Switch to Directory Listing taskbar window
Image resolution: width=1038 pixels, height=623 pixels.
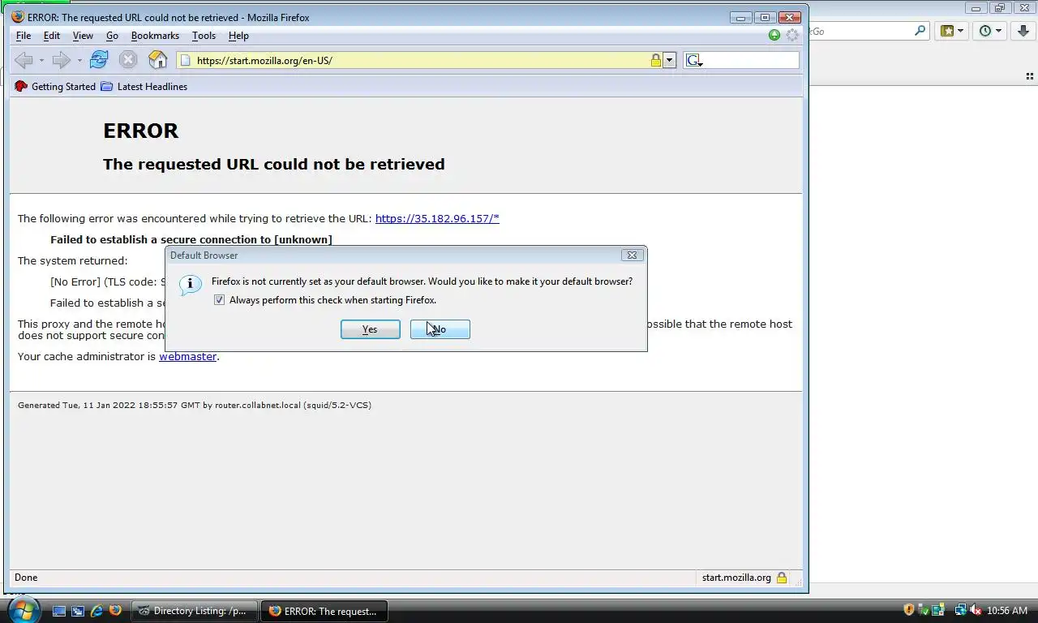(x=195, y=611)
